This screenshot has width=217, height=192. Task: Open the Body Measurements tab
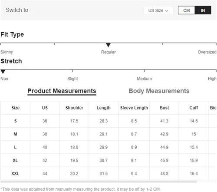159,91
